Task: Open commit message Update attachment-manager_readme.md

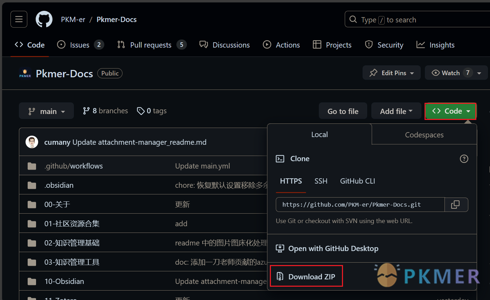Action: [x=139, y=142]
